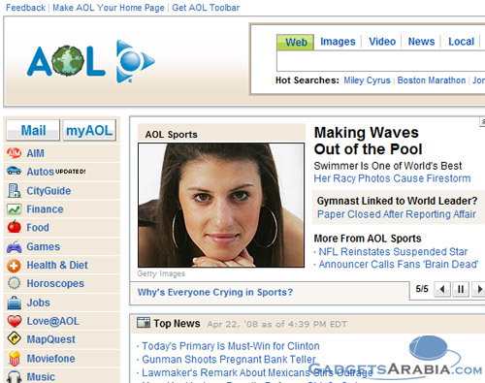Advance to next featured story slide

(478, 289)
